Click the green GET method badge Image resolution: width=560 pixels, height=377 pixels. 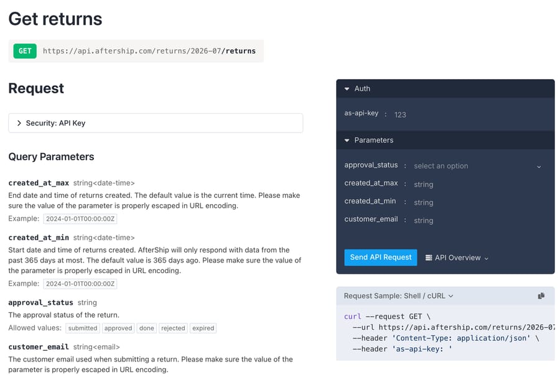(x=25, y=50)
